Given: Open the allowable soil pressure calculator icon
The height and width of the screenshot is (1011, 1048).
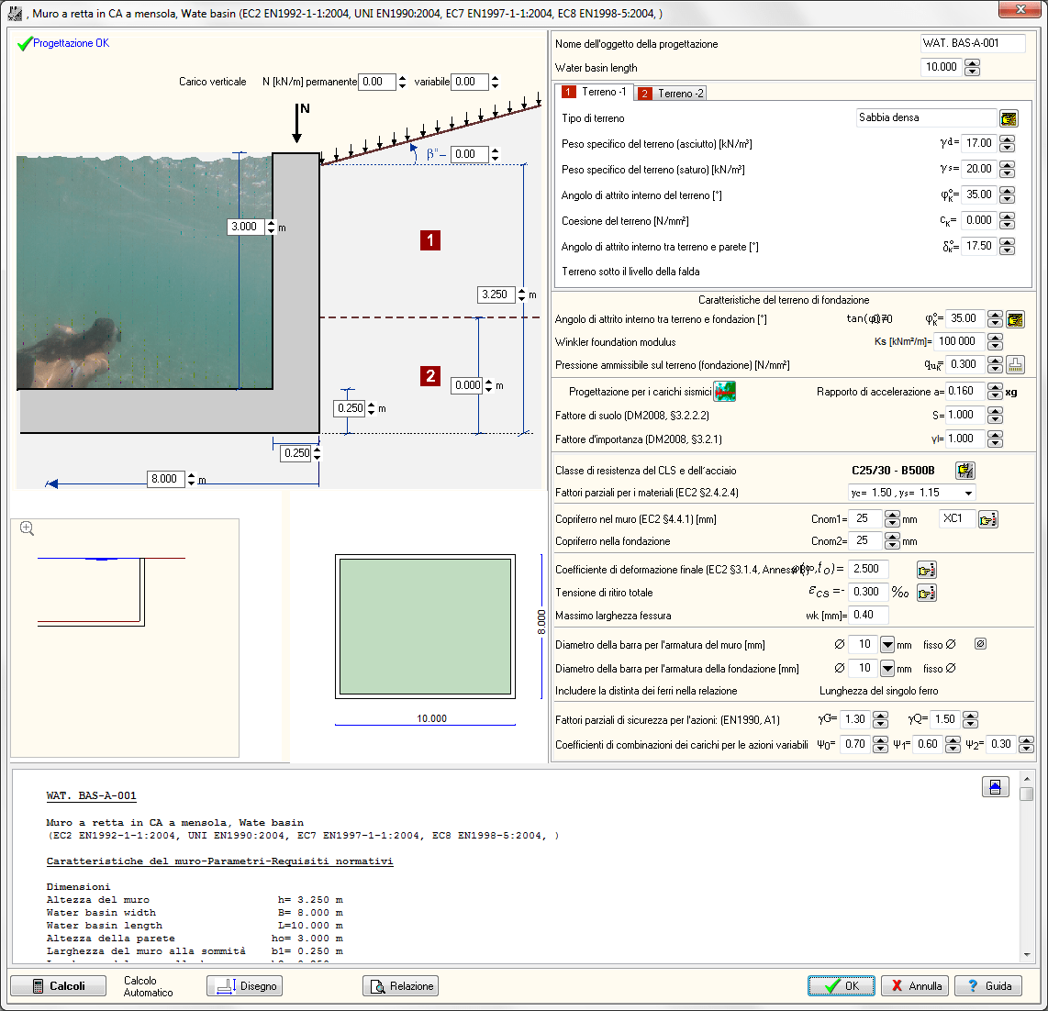Looking at the screenshot, I should [x=1015, y=365].
